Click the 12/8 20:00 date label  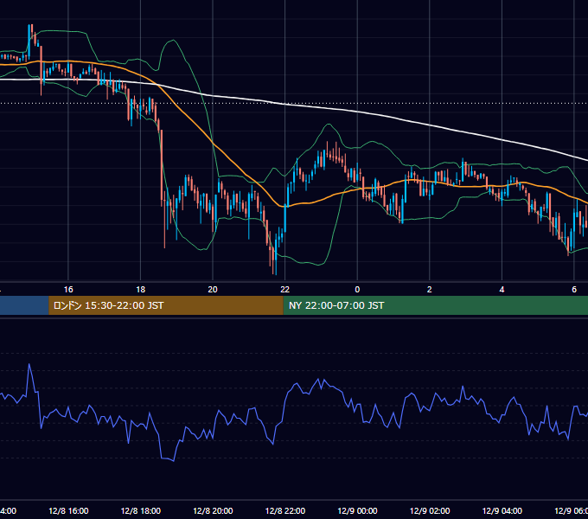[x=213, y=510]
